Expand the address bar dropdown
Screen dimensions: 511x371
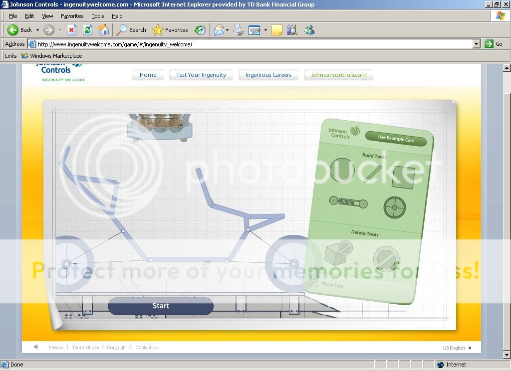[x=476, y=44]
